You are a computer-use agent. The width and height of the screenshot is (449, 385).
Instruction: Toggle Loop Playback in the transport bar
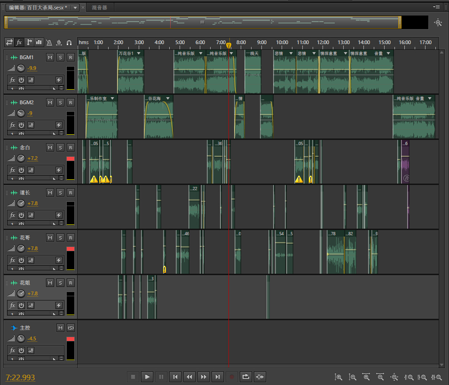[245, 377]
